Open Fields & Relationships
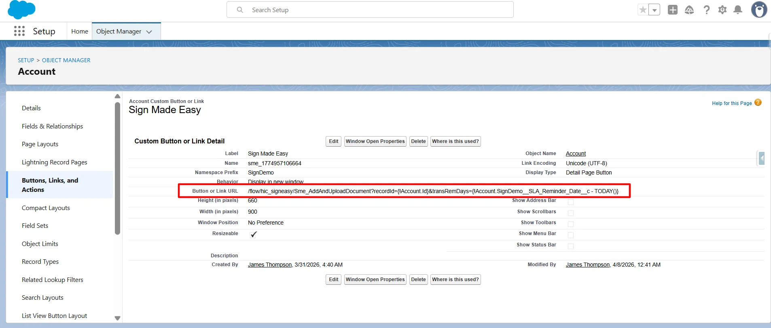Screen dimensions: 771x328 coord(52,126)
